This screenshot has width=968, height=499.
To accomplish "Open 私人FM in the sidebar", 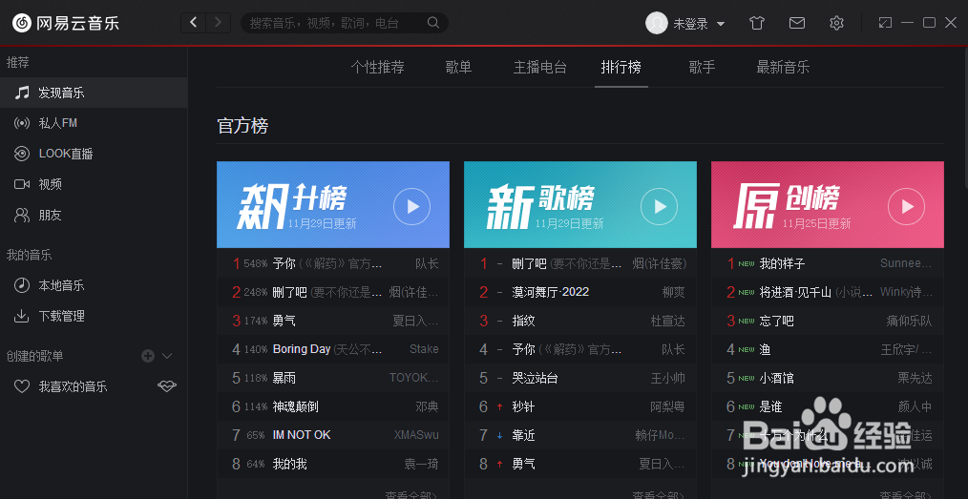I will click(x=94, y=123).
